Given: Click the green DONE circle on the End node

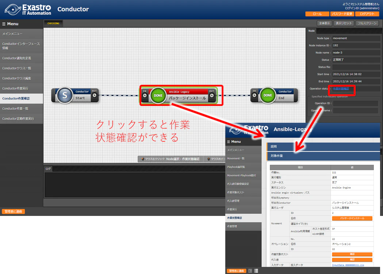Looking at the screenshot, I should click(x=268, y=95).
